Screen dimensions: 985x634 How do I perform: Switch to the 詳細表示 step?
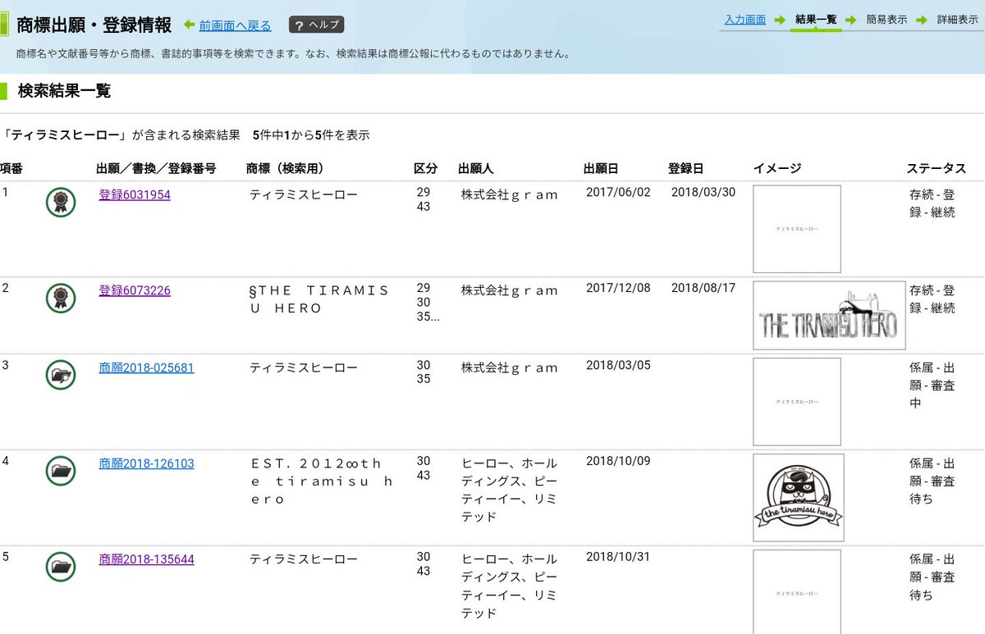pos(958,20)
